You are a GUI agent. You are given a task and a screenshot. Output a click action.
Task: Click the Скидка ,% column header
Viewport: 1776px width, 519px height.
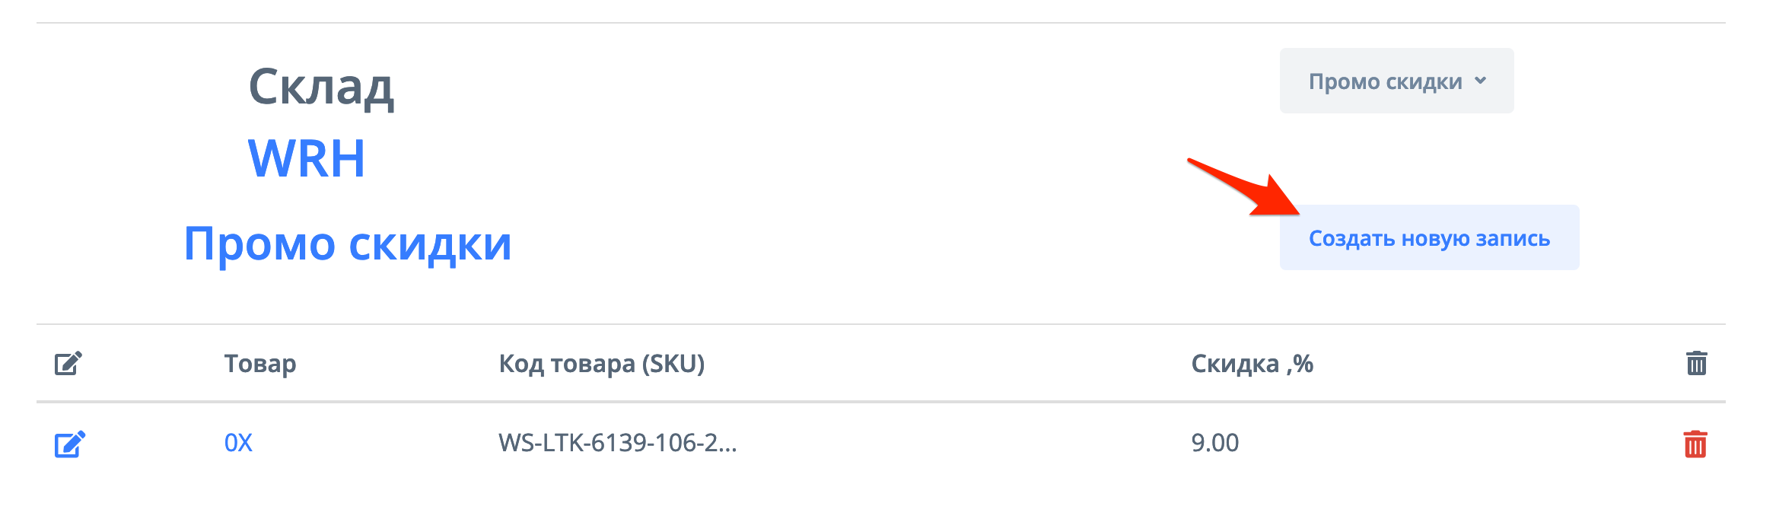tap(1252, 364)
